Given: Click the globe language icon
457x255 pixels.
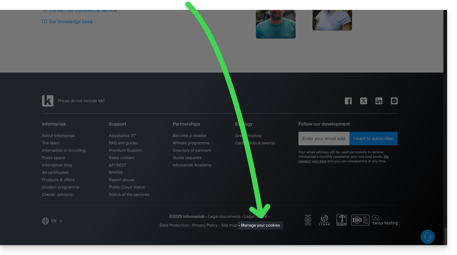Looking at the screenshot, I should click(x=45, y=221).
